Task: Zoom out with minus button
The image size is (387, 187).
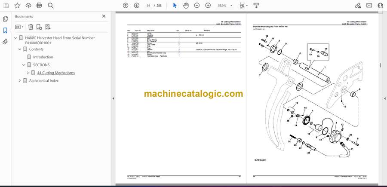Action: click(x=197, y=6)
